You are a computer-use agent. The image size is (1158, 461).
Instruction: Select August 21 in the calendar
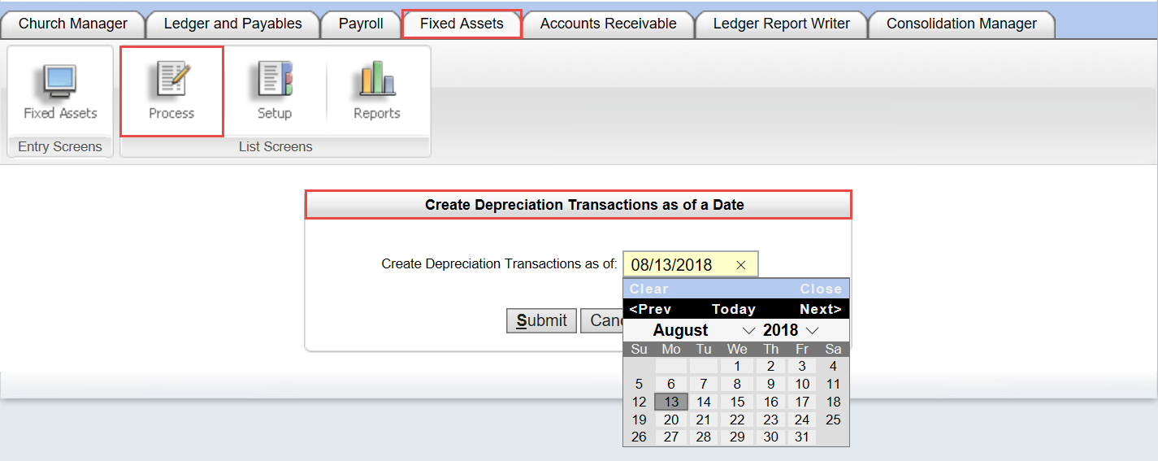tap(704, 420)
